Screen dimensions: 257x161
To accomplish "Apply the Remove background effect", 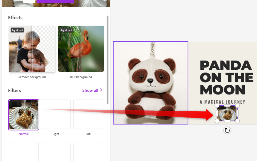I will click(x=32, y=49).
